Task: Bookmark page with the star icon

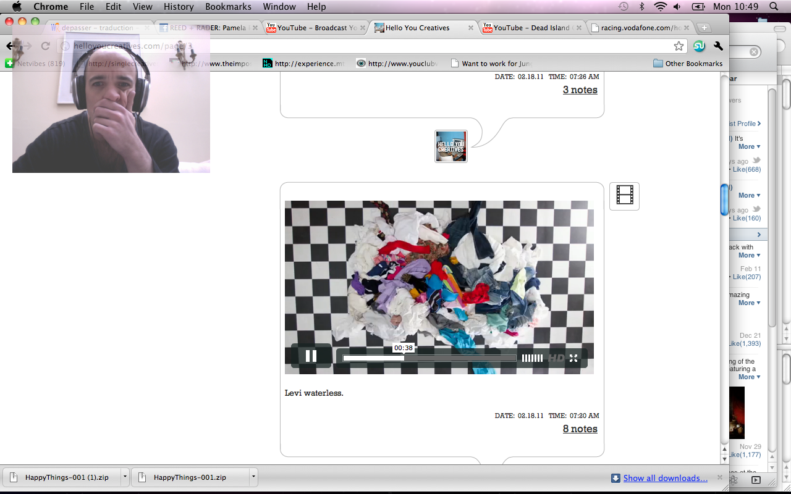Action: click(x=679, y=46)
